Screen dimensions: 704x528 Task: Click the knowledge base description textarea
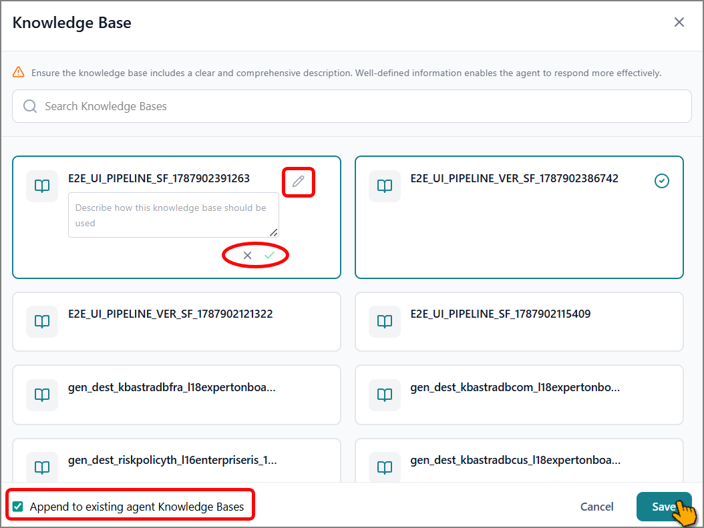click(173, 215)
